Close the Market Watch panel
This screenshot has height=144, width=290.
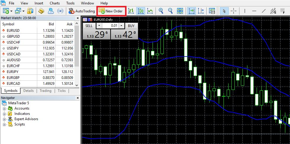coord(78,18)
